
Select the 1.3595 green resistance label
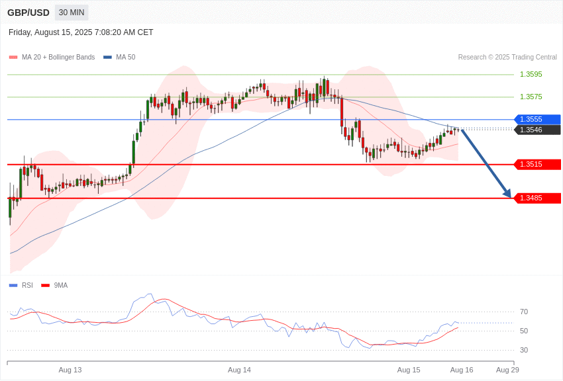pos(531,75)
